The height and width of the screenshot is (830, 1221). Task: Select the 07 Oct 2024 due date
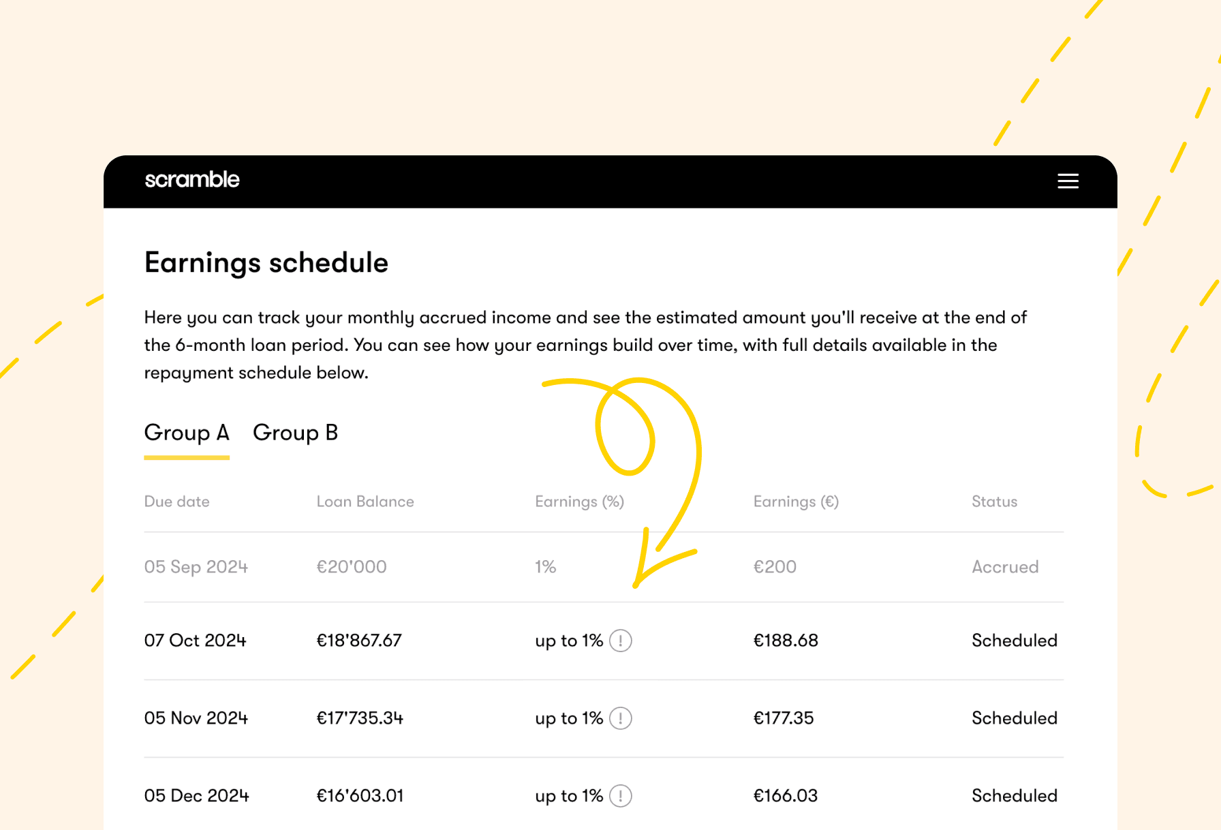[195, 641]
